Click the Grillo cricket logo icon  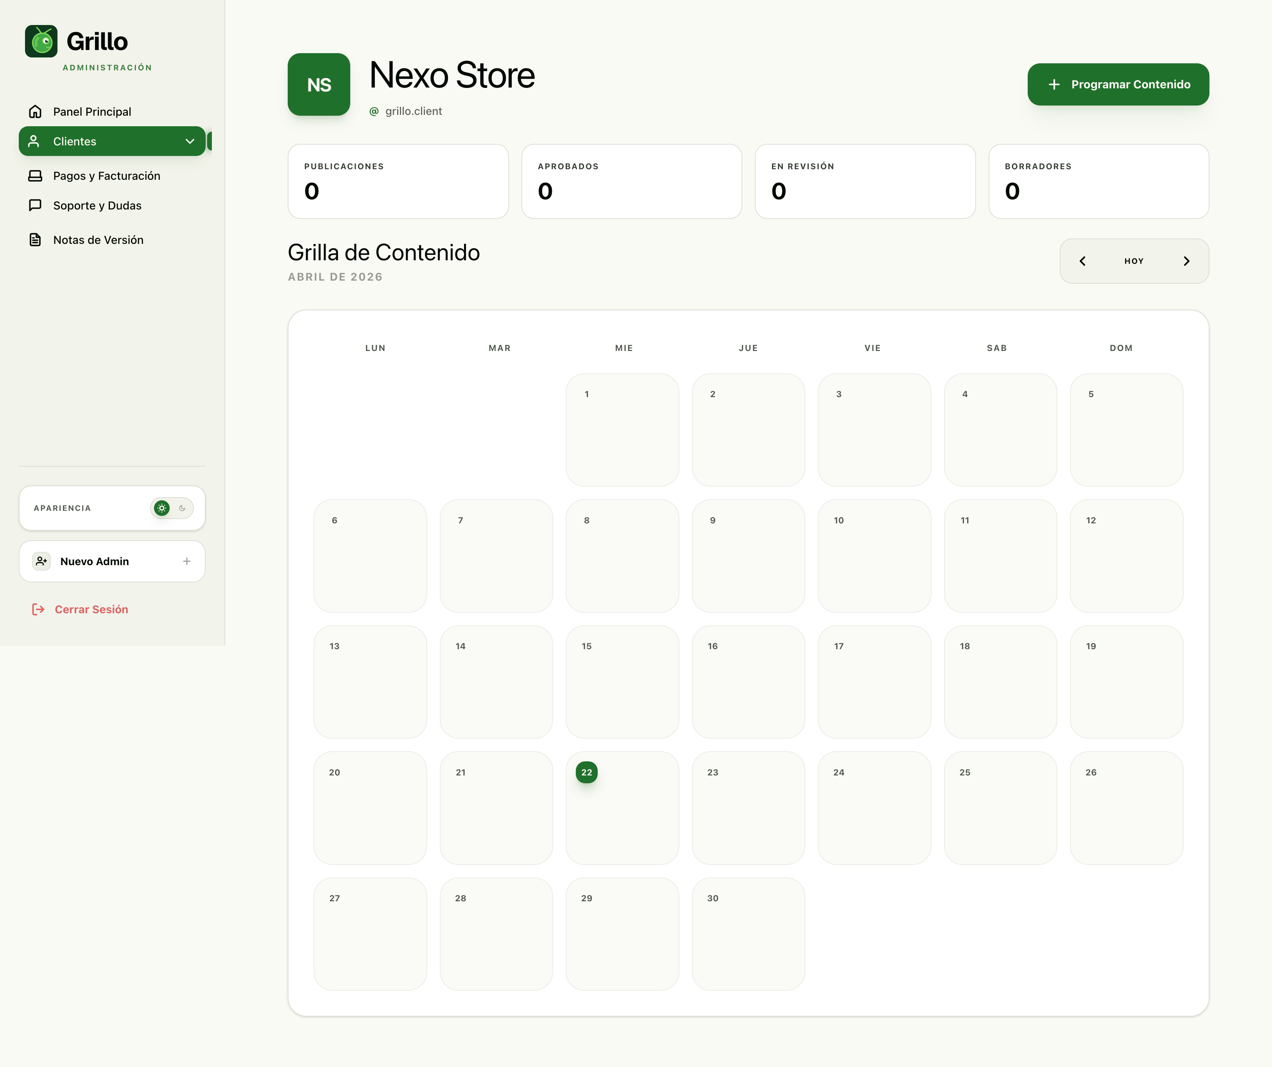tap(41, 41)
